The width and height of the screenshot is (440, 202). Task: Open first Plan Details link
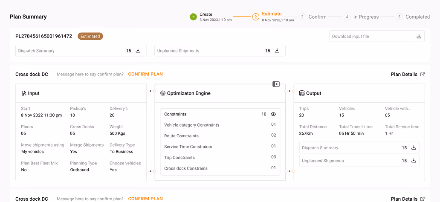pyautogui.click(x=404, y=74)
